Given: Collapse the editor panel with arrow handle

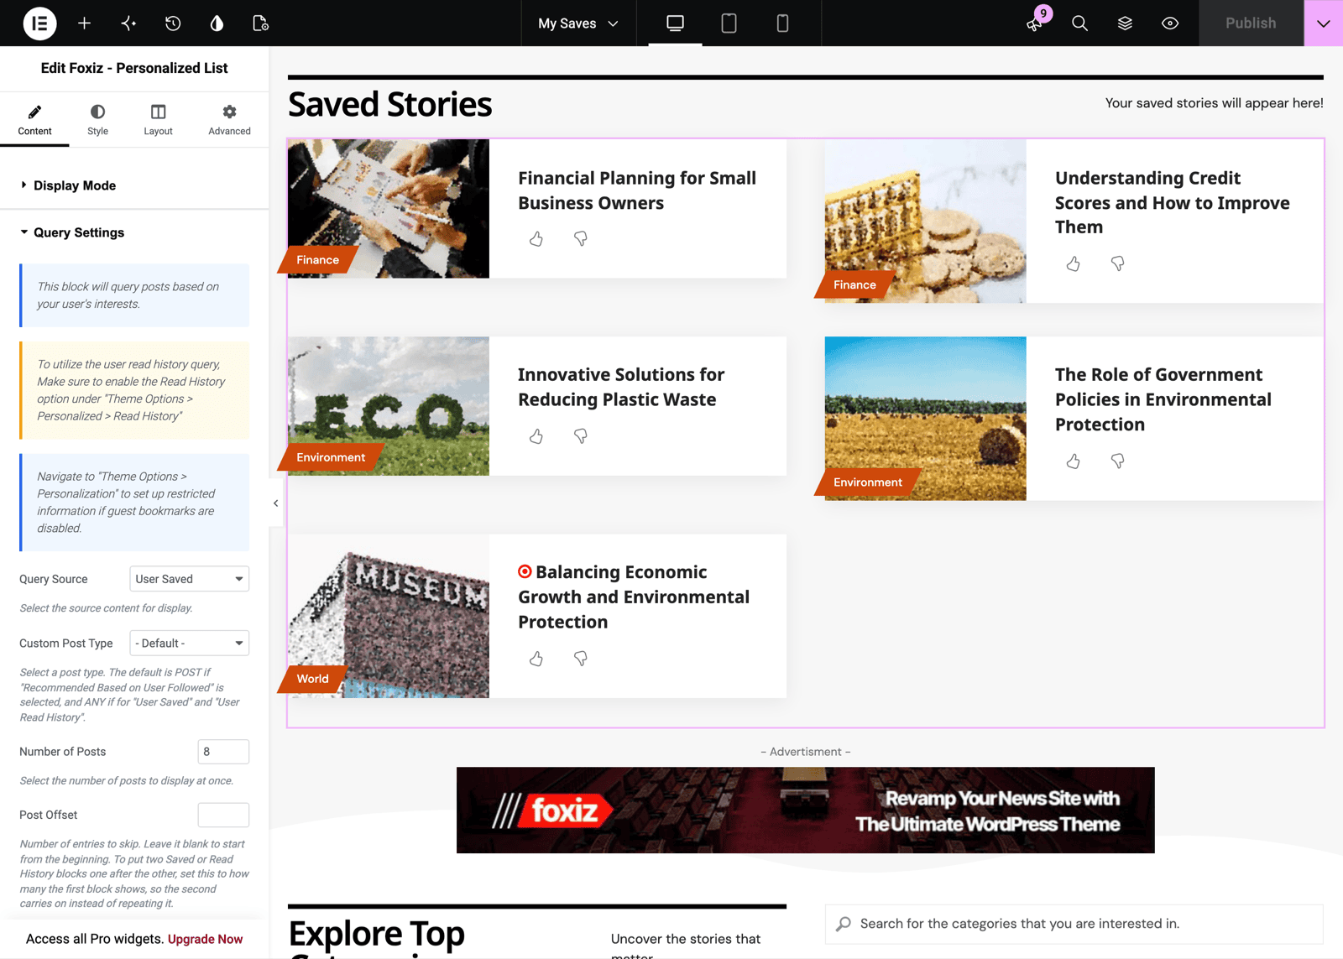Looking at the screenshot, I should (275, 503).
